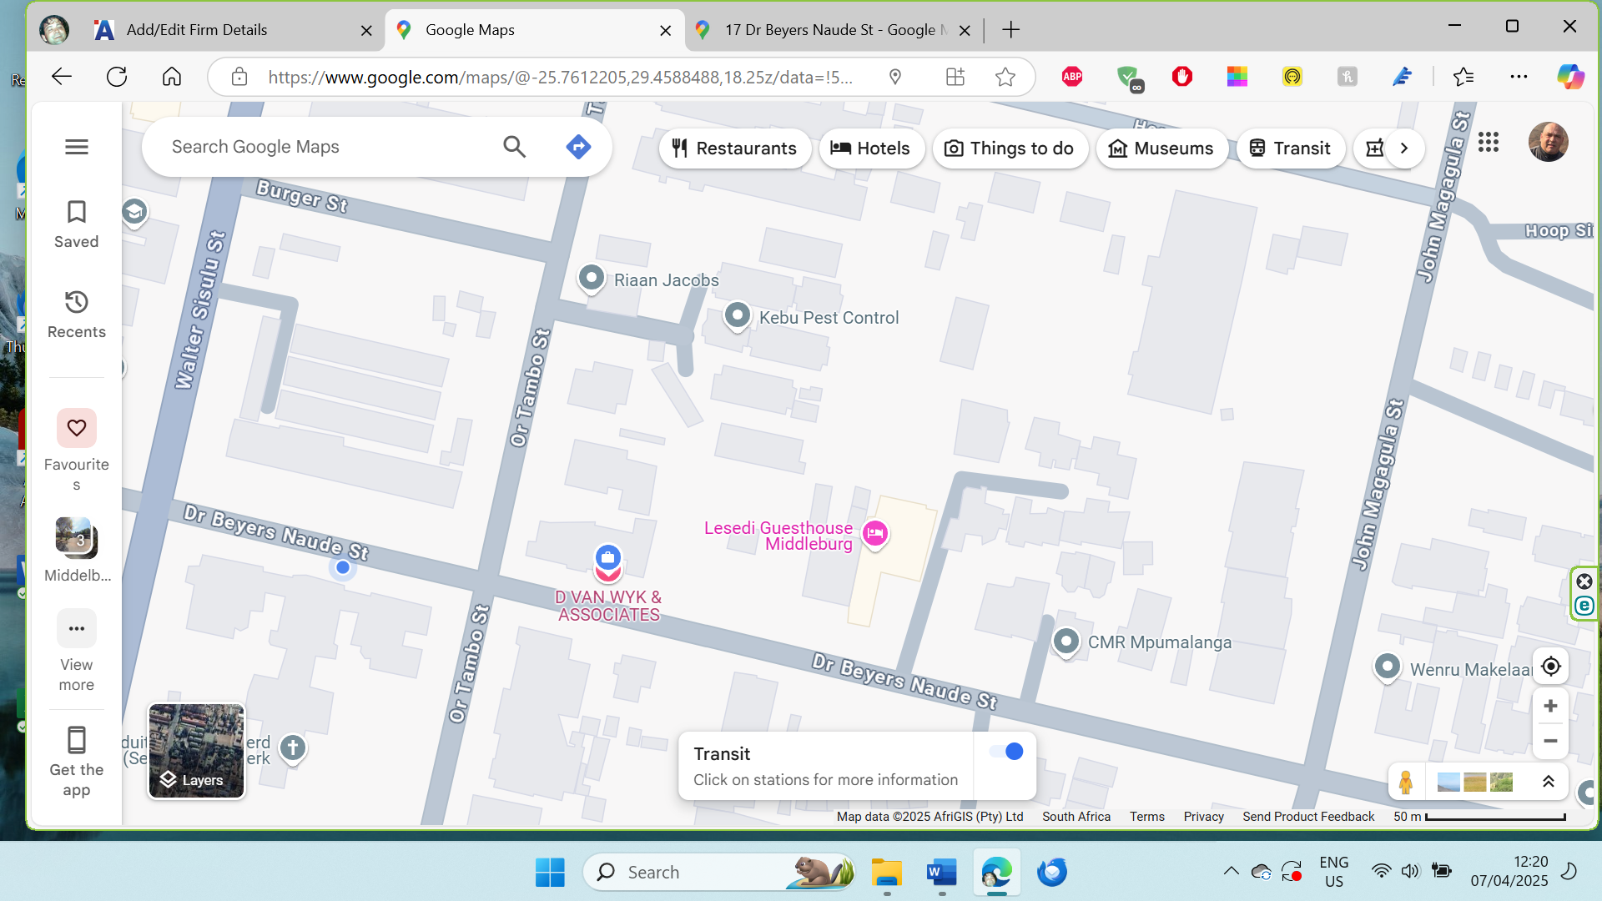Viewport: 1602px width, 901px height.
Task: Click Send Product Feedback link
Action: [x=1308, y=817]
